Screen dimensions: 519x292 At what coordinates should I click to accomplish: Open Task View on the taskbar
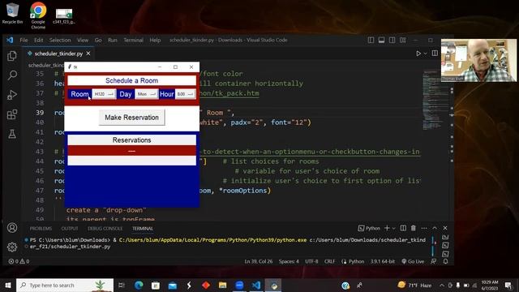[x=122, y=285]
